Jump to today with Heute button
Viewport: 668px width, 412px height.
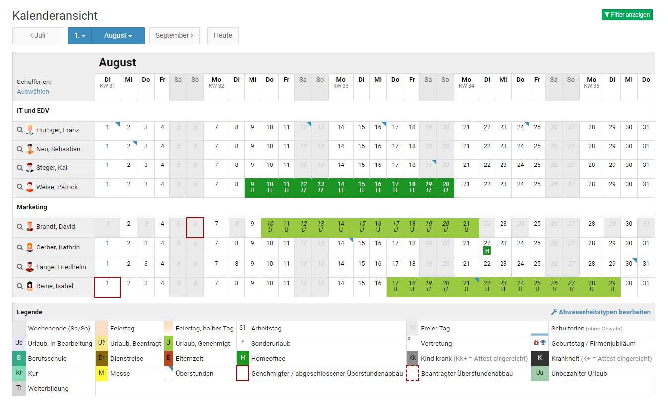(223, 36)
